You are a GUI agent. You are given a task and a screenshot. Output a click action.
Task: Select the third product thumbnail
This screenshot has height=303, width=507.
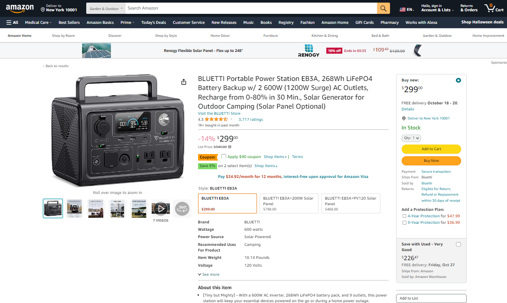coord(96,208)
